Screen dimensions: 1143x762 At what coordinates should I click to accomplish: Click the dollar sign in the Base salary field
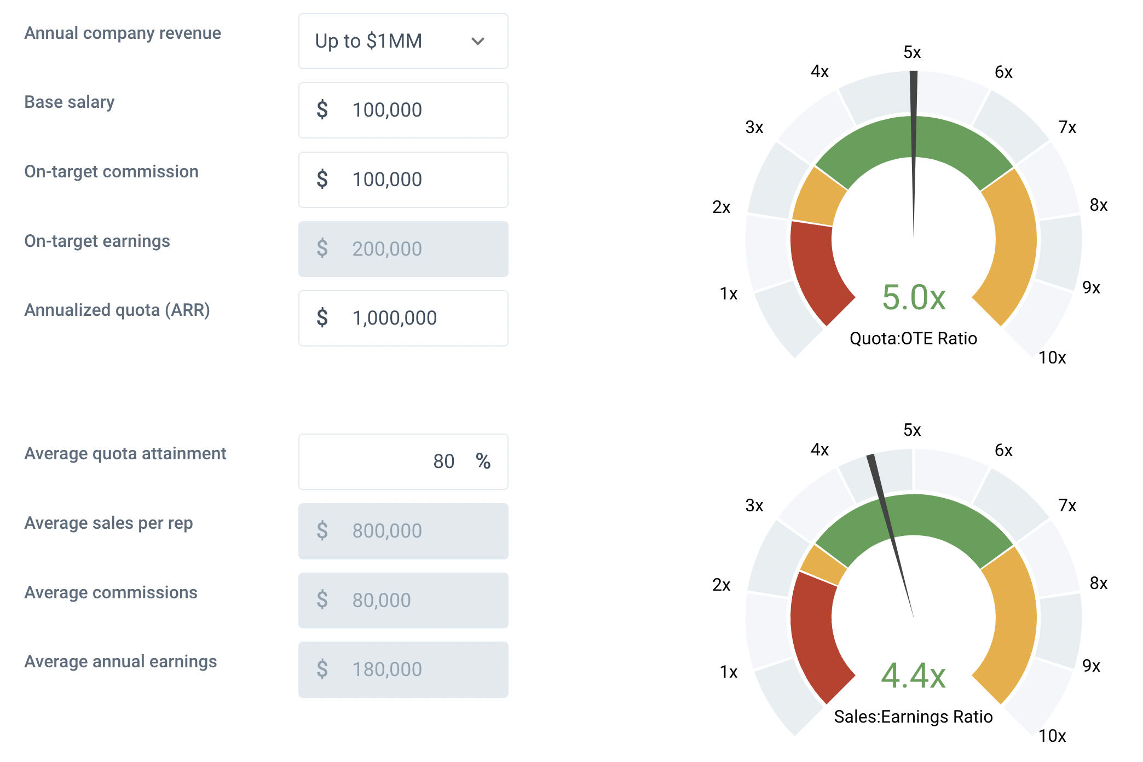(322, 110)
